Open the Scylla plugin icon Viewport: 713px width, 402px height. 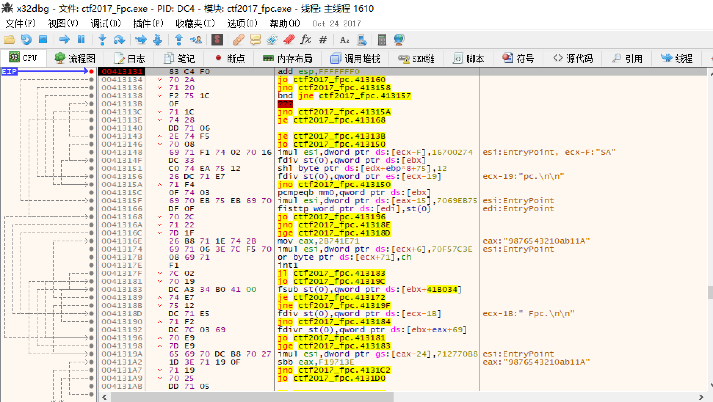[217, 40]
